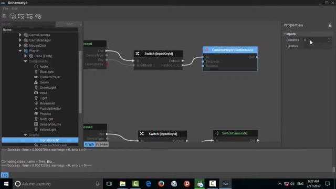Click the Out port of SetDistance node
Screen dimensions: 336x189
pos(257,57)
